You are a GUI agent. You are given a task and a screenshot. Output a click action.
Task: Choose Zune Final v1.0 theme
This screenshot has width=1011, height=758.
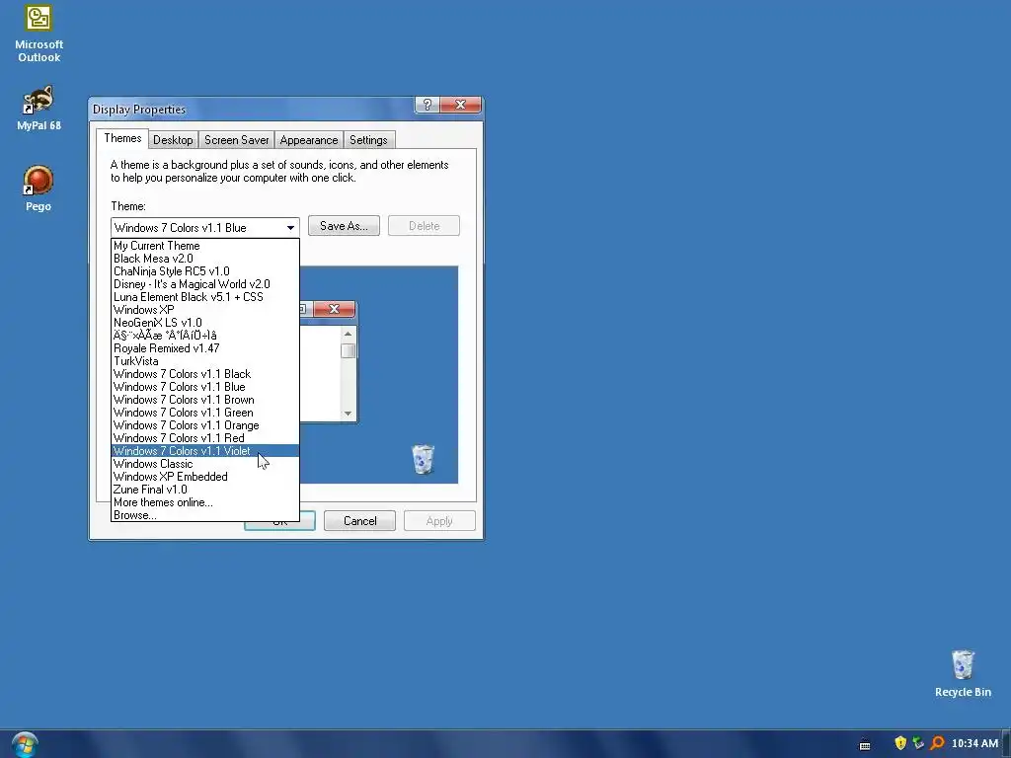205,490
